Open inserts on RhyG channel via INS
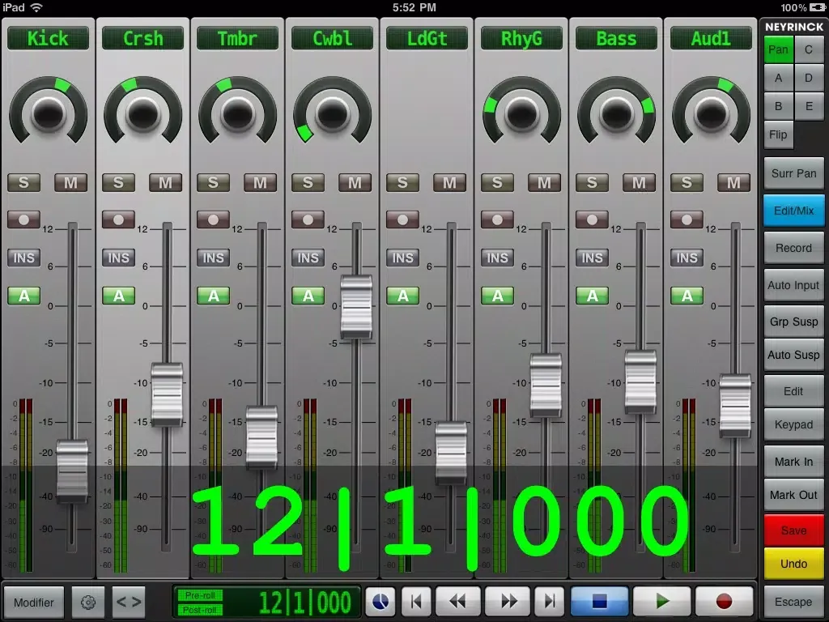 tap(497, 258)
